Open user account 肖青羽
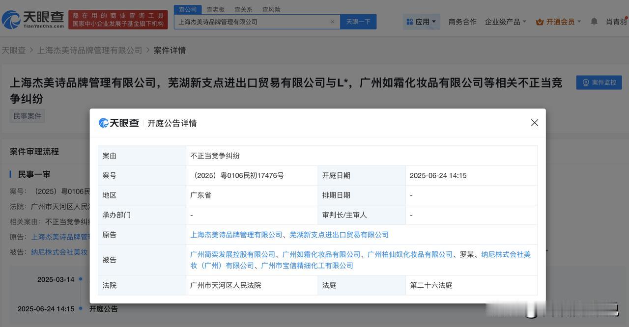The width and height of the screenshot is (629, 327). tap(617, 22)
